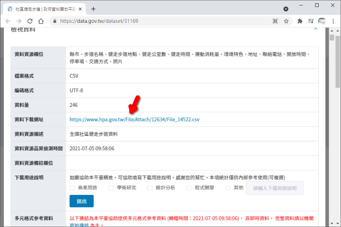Click the 資料資源備註欄位 row label
The height and width of the screenshot is (227, 341).
click(x=34, y=163)
